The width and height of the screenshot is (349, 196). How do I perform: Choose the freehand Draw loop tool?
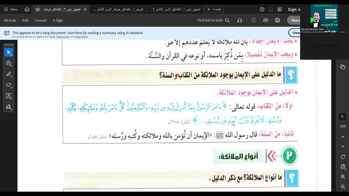[x=9, y=85]
